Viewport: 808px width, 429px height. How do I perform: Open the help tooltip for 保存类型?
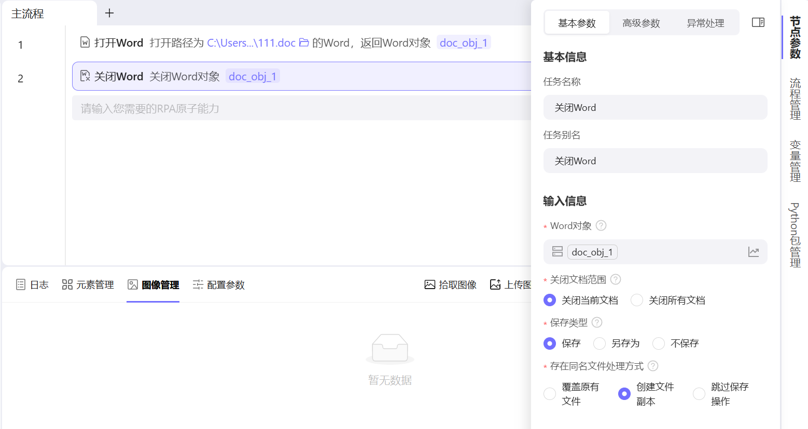point(597,322)
